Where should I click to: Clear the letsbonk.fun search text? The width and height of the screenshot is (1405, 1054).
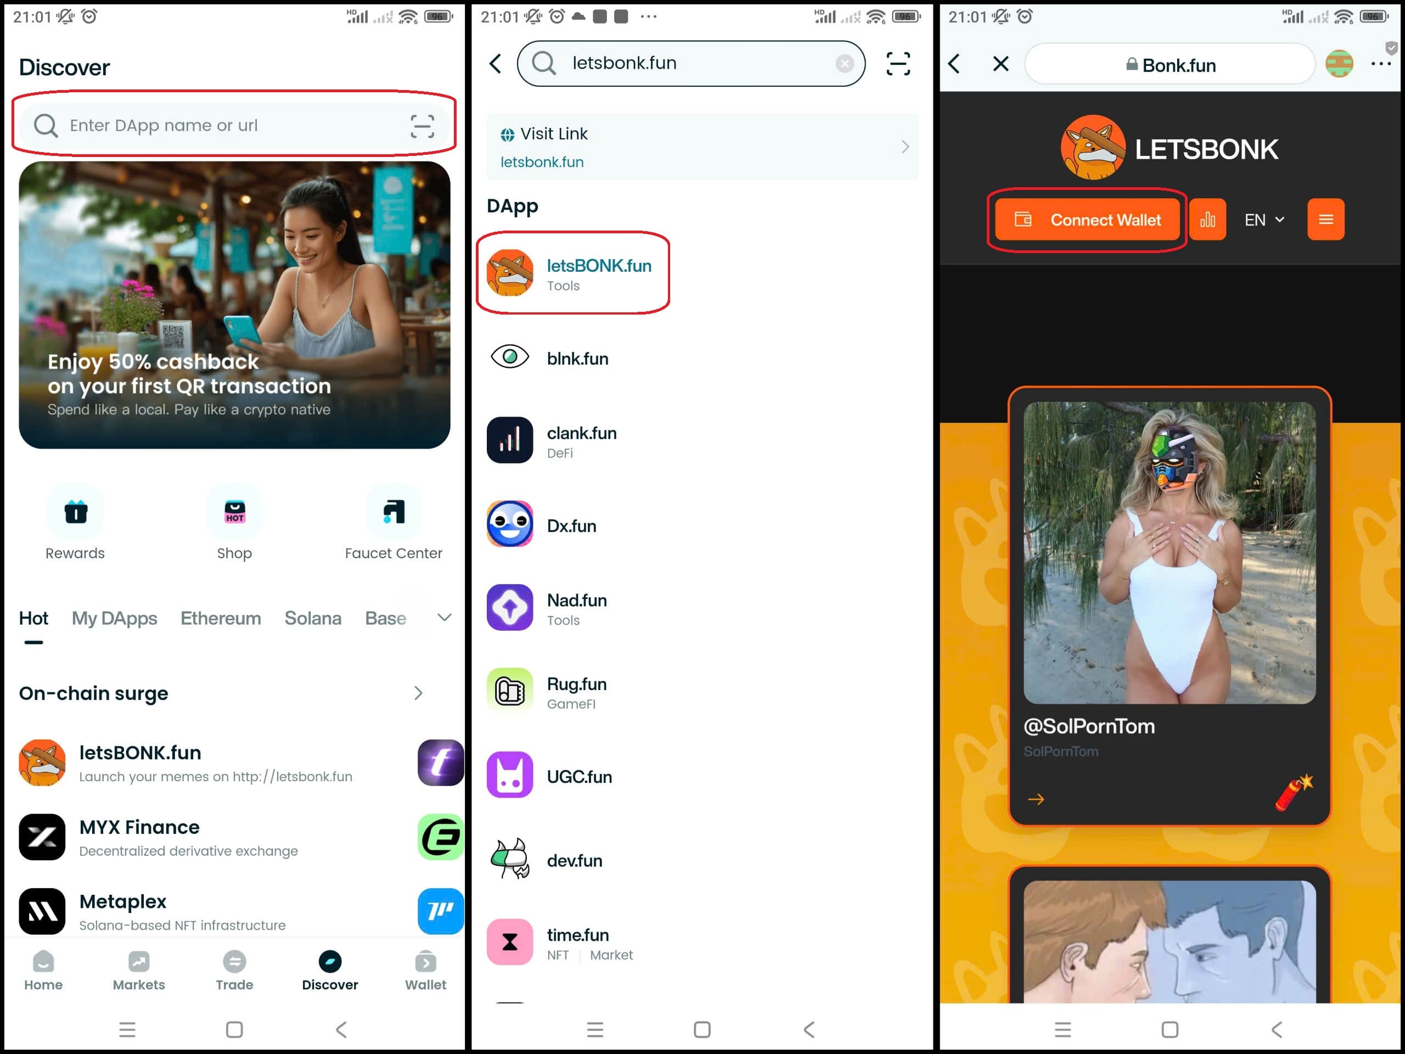coord(844,63)
